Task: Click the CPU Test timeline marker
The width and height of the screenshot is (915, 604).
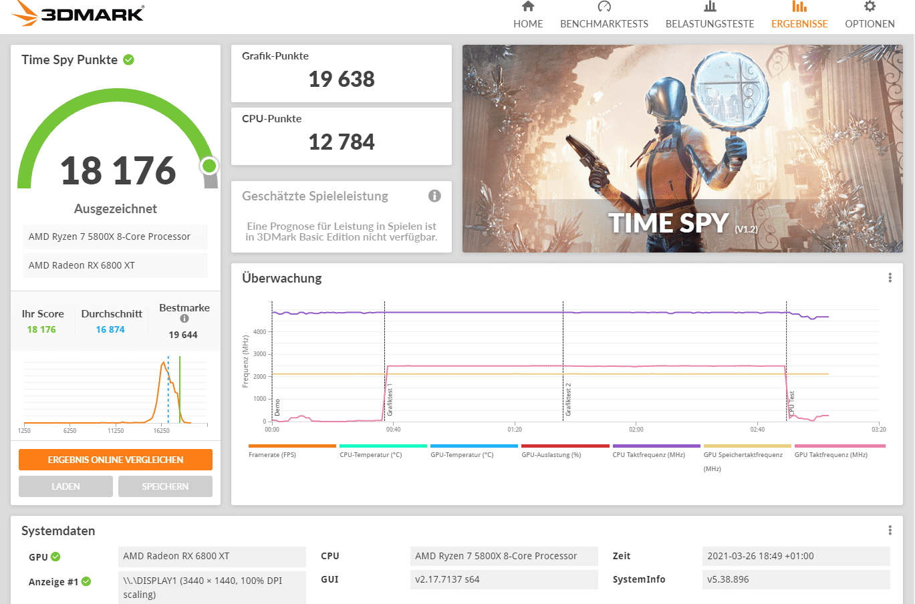Action: click(x=791, y=405)
